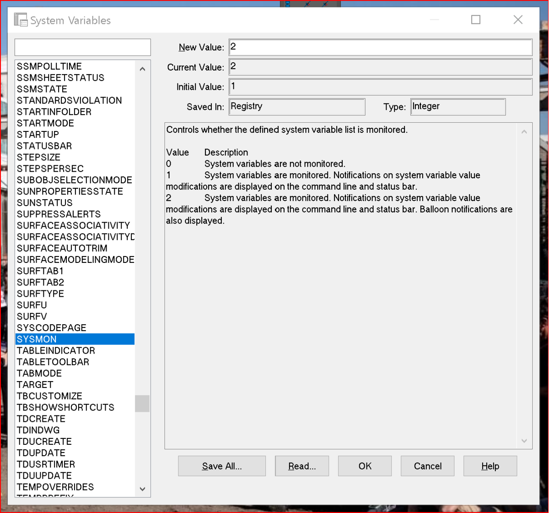Select STARTUP variable in list

(x=75, y=134)
